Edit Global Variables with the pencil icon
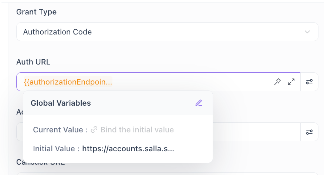324x175 pixels. coord(199,103)
